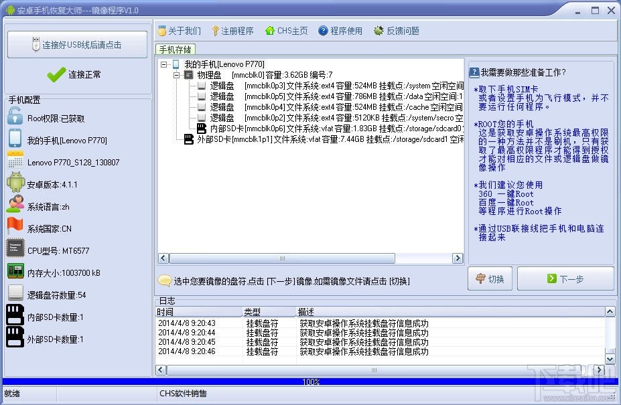Select 内部SD卡 mmcblk0p6 entry
Screen dimensions: 621x405
[336, 129]
